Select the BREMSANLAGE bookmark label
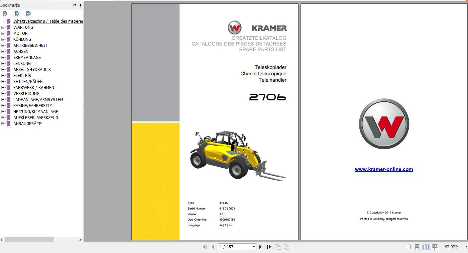The width and height of the screenshot is (468, 253). [27, 58]
